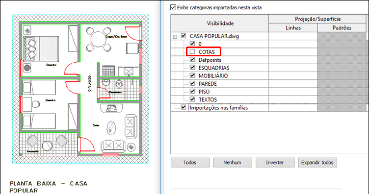Click the Padrões column header
Image resolution: width=369 pixels, height=194 pixels.
(342, 28)
